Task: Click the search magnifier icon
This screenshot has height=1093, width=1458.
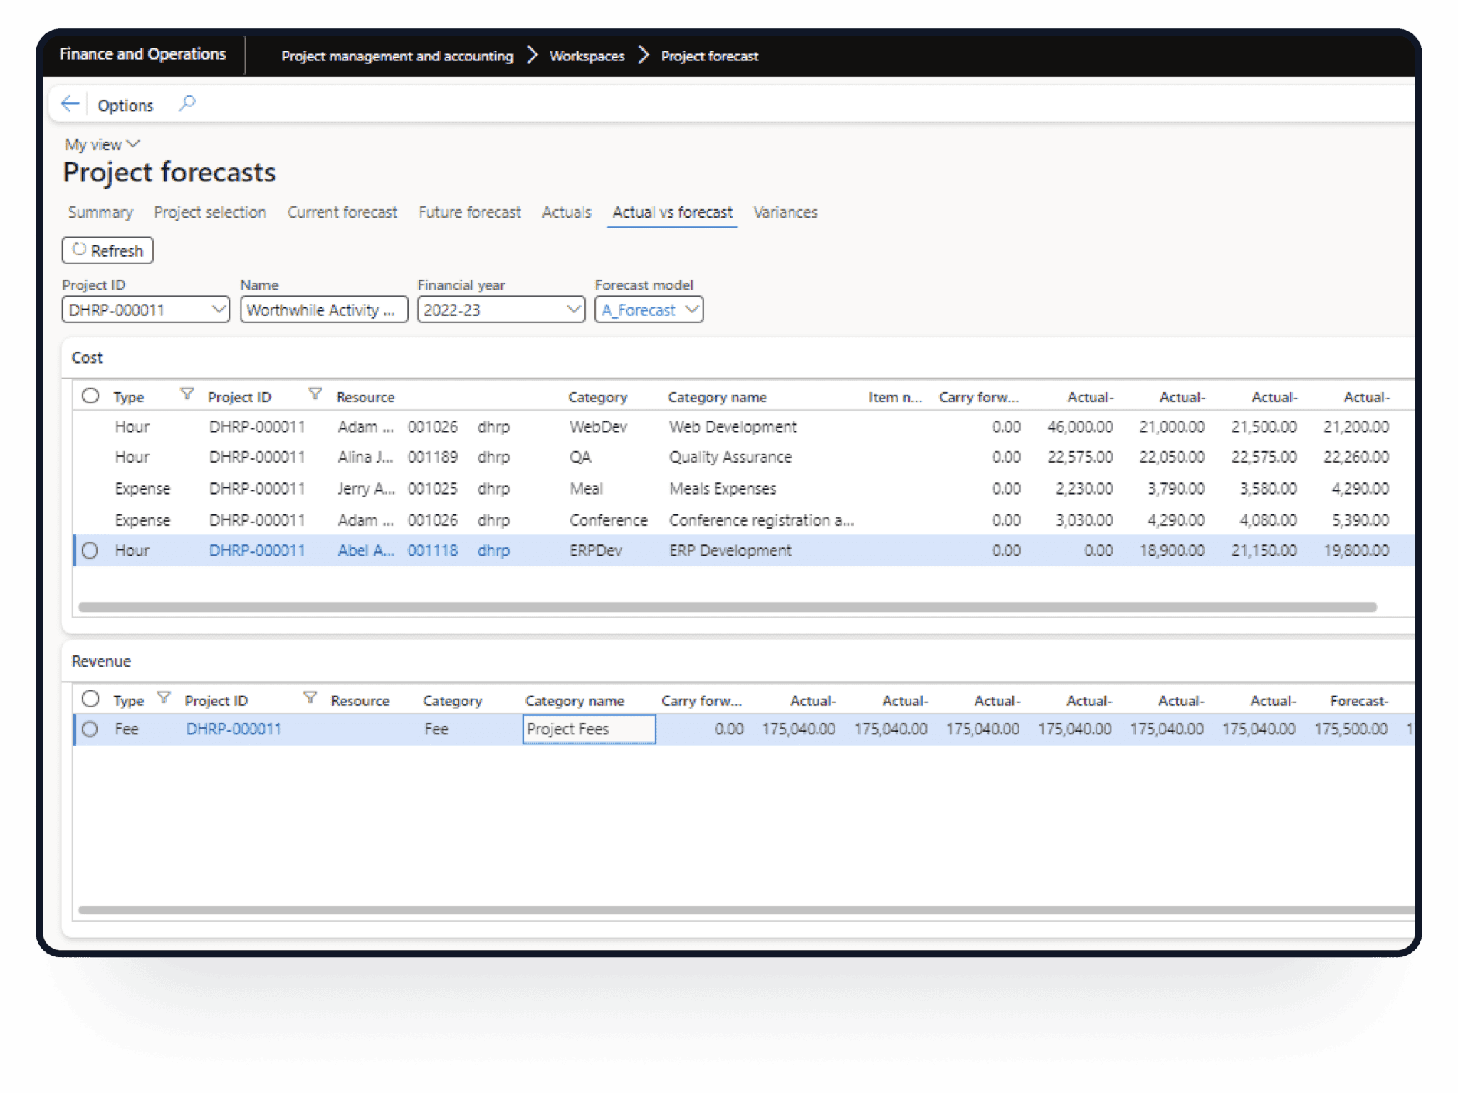Action: point(187,104)
